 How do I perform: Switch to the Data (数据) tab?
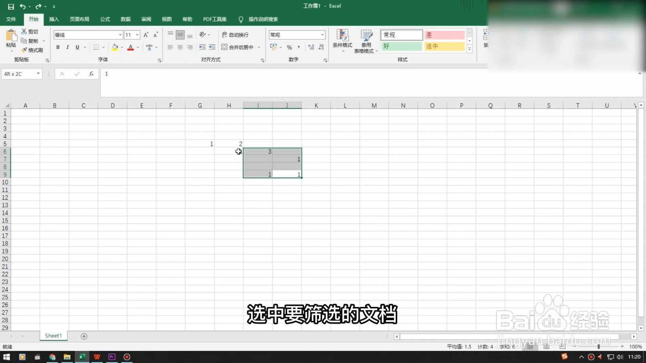(x=126, y=19)
